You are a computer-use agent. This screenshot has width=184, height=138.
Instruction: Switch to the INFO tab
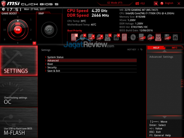click(x=174, y=48)
